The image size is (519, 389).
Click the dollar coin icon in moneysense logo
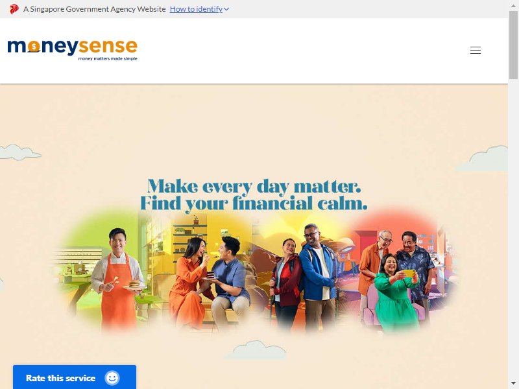coord(34,47)
